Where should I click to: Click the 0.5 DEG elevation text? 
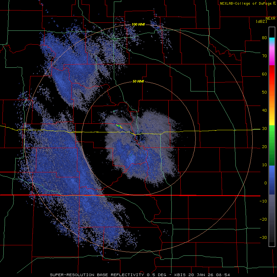tap(156, 275)
